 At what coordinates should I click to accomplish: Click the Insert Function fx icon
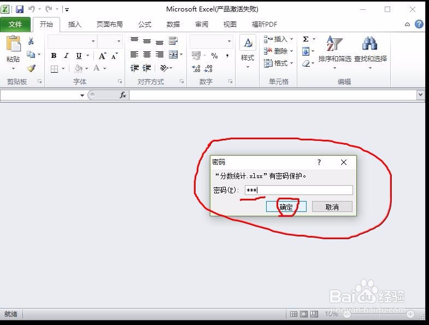[123, 95]
